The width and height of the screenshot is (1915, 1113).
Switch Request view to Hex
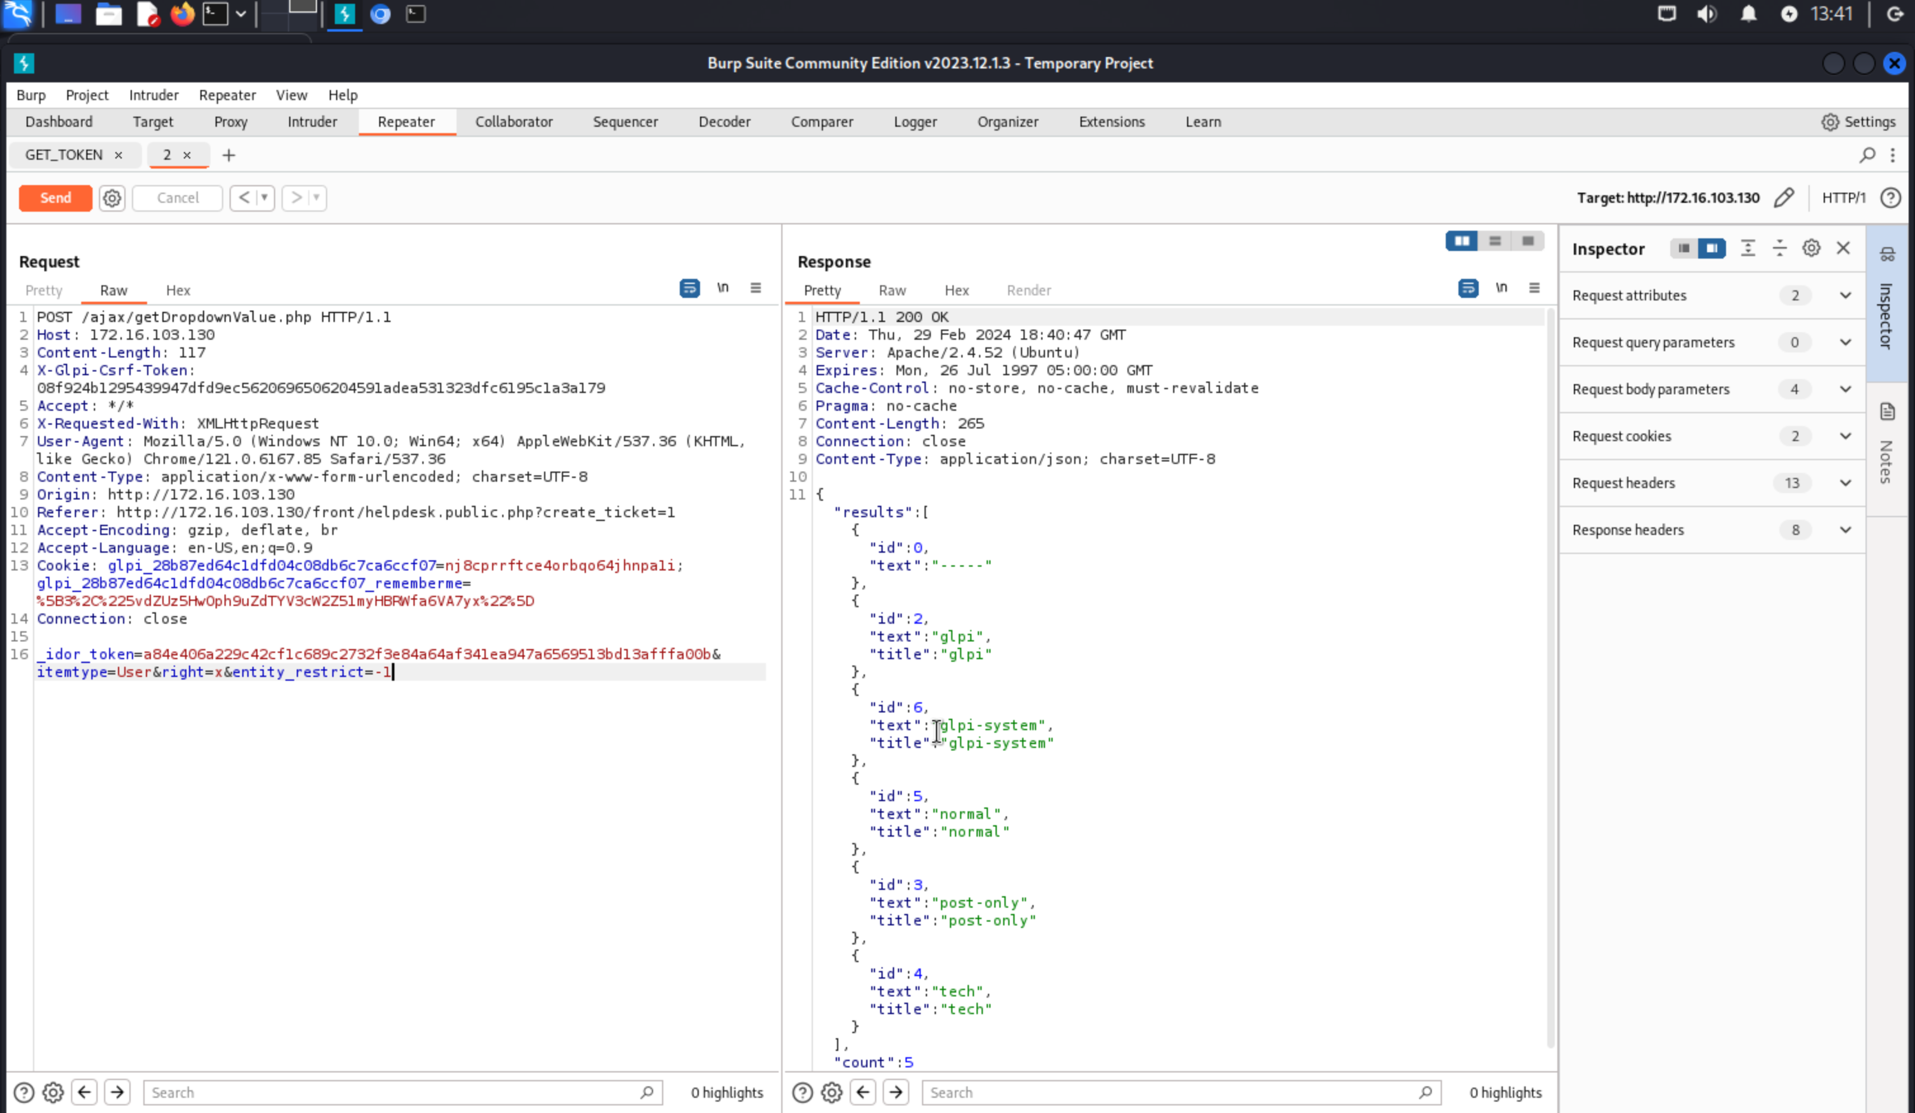click(x=178, y=290)
